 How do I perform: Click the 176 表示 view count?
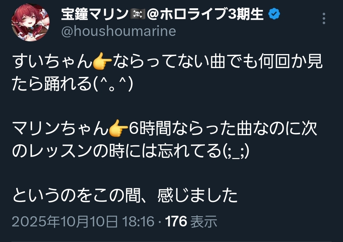191,221
